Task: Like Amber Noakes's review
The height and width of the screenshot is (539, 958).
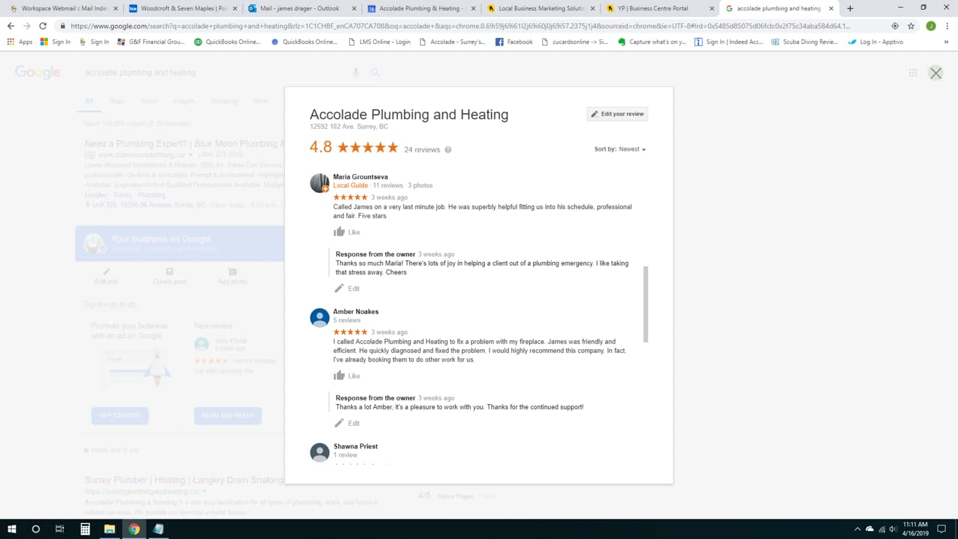Action: [347, 376]
